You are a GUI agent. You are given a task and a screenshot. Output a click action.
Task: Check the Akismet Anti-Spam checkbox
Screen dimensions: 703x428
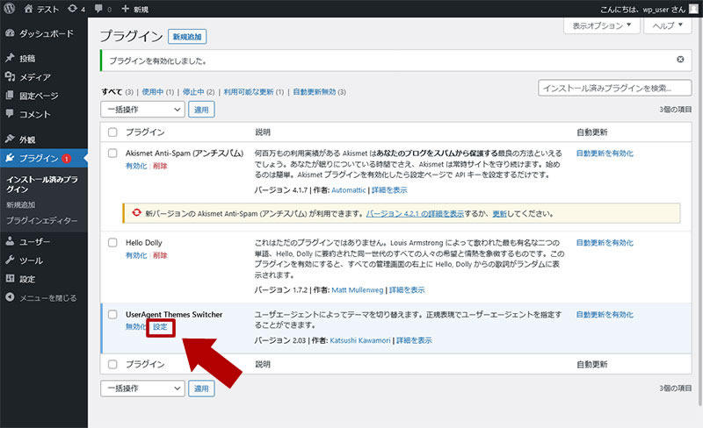pyautogui.click(x=112, y=153)
